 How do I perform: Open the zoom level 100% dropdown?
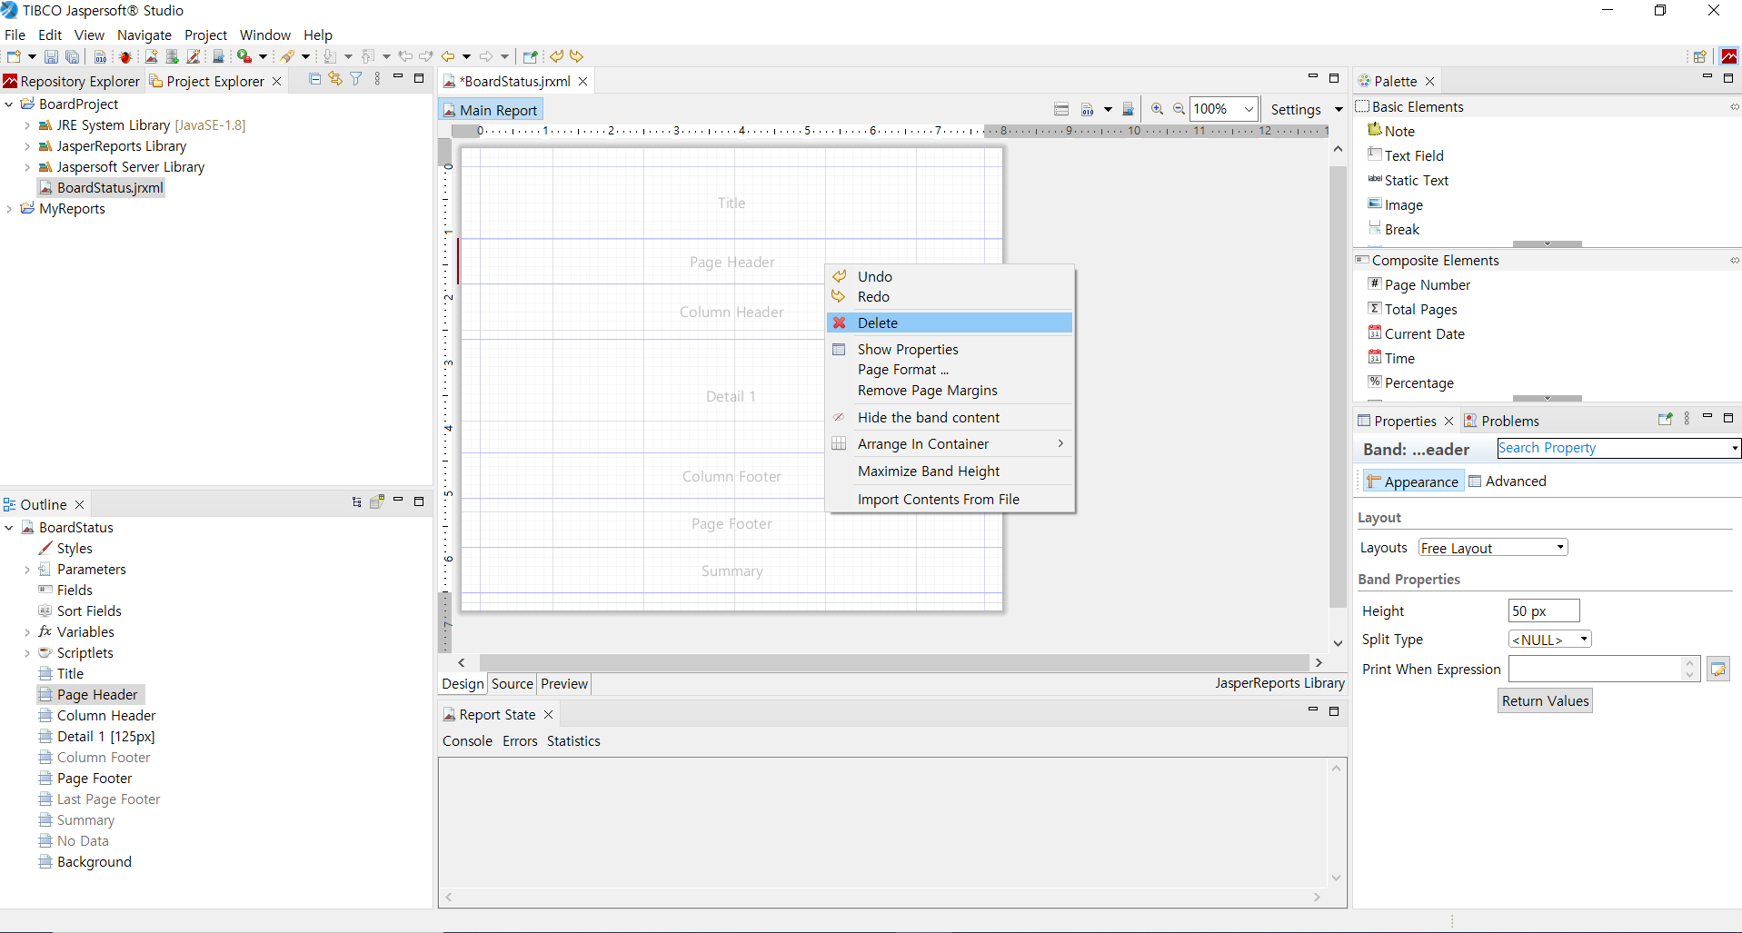(1249, 109)
